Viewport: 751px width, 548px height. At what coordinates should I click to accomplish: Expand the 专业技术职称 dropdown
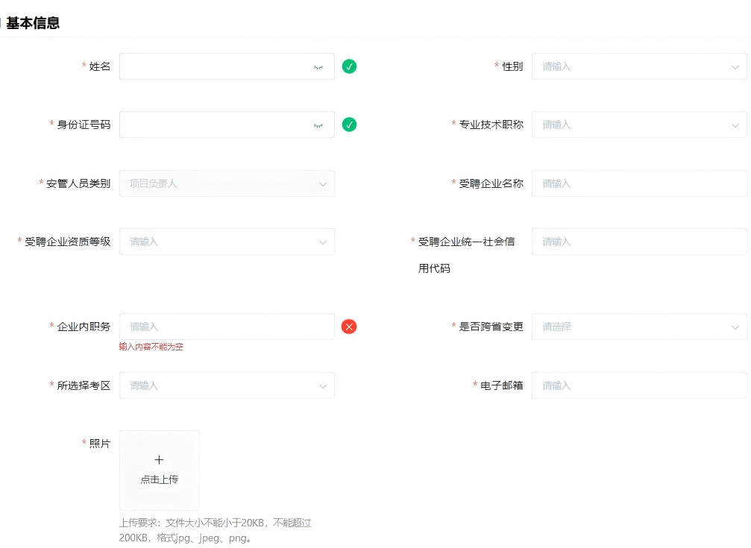click(x=638, y=125)
